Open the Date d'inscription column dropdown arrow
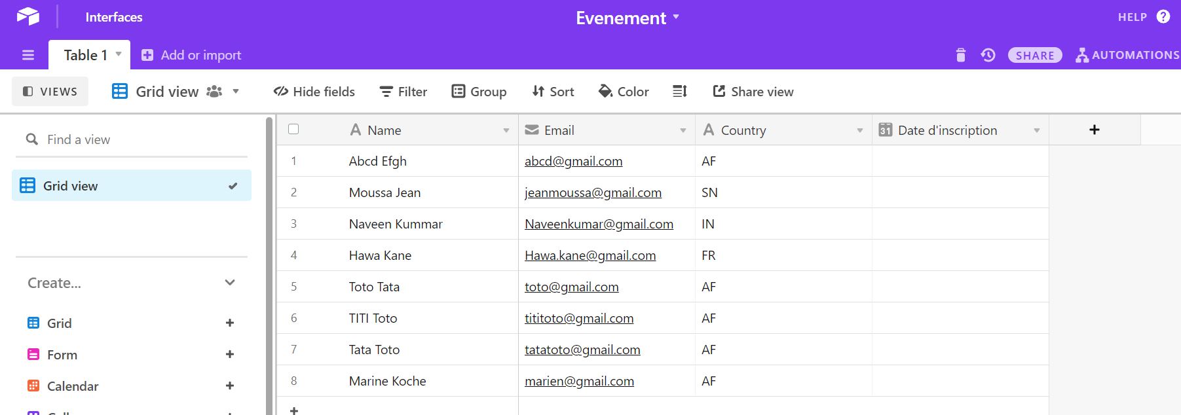The image size is (1181, 415). 1037,130
